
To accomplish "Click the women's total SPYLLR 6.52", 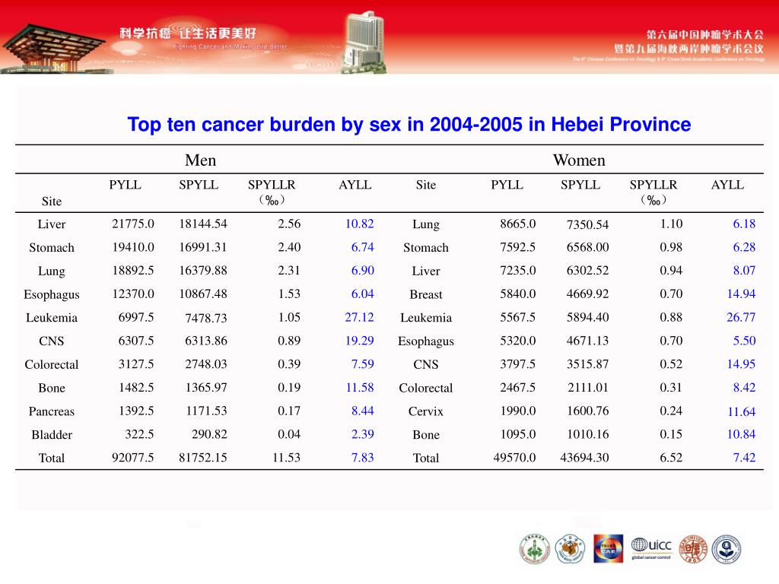I will [x=671, y=457].
